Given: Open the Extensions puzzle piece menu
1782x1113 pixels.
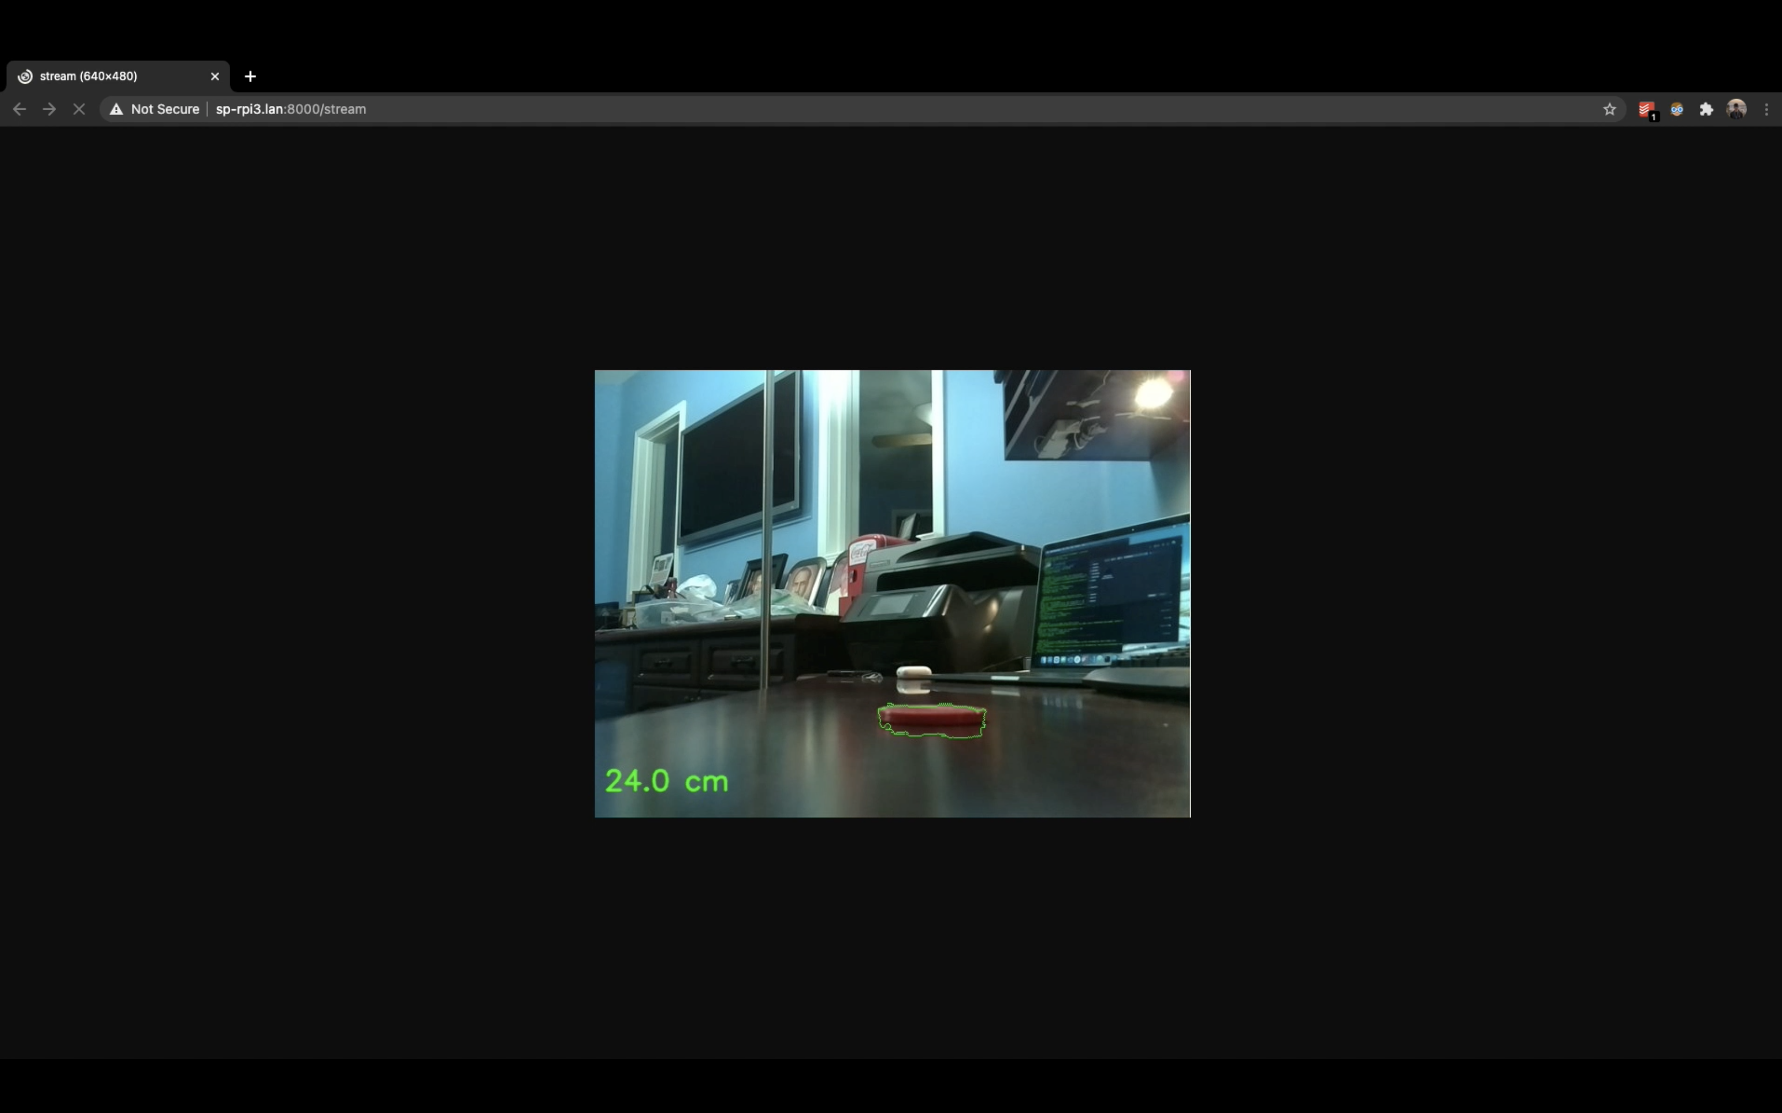Looking at the screenshot, I should (1706, 109).
